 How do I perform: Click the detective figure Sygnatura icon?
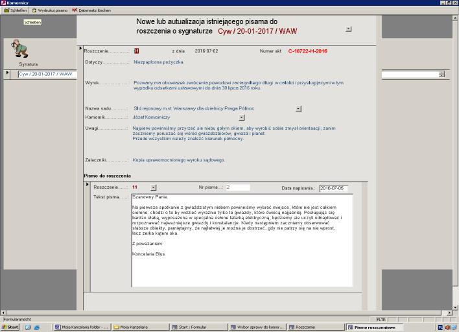click(20, 49)
